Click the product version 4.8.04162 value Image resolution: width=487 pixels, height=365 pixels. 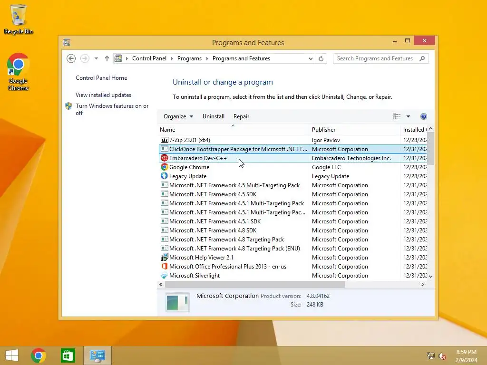(x=318, y=296)
